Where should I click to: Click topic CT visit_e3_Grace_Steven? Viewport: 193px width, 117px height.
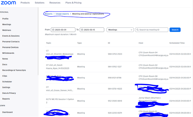pos(60,89)
